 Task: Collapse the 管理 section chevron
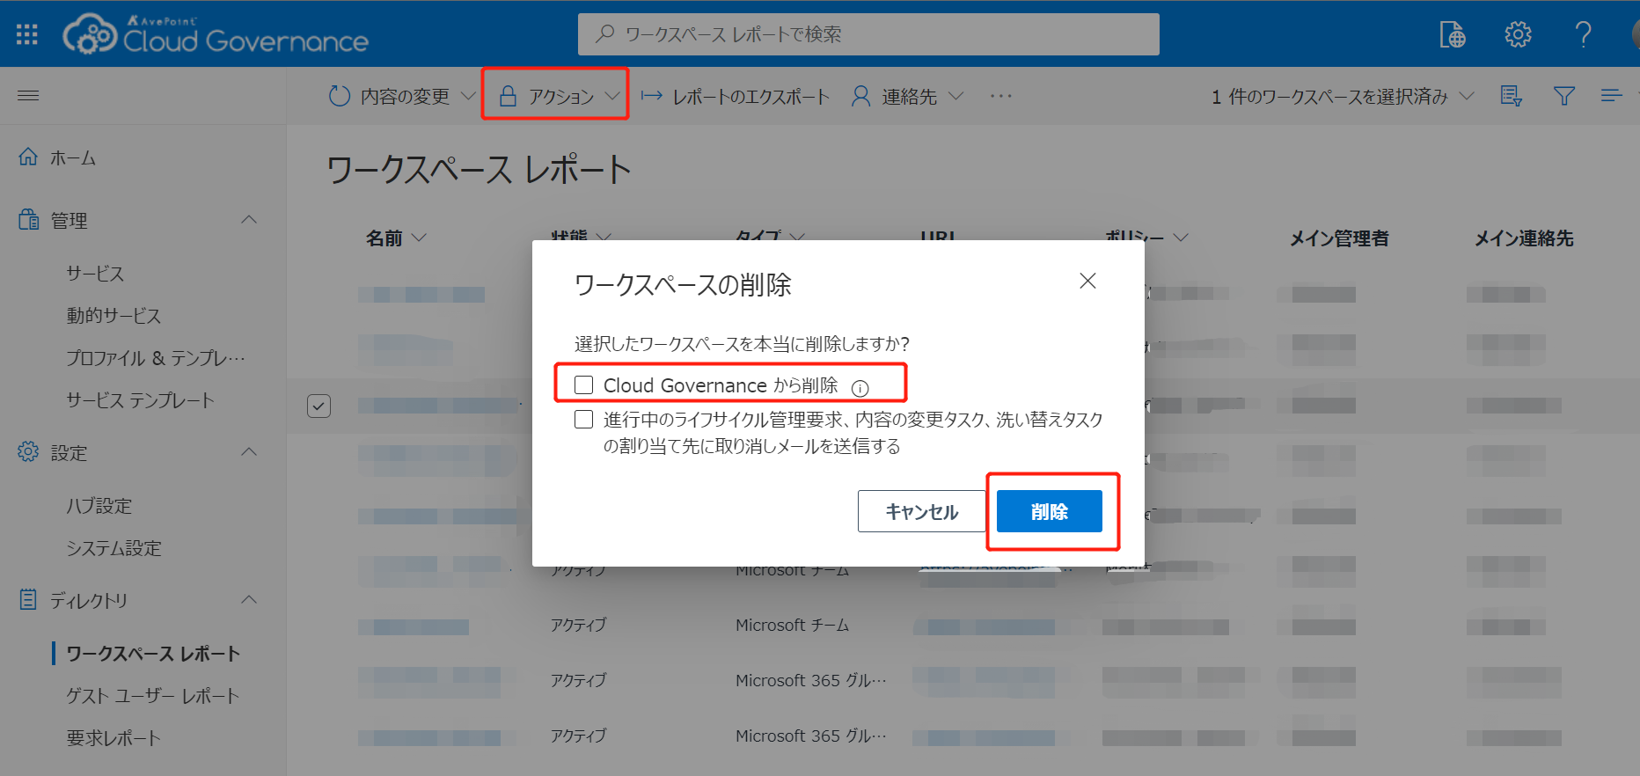tap(250, 219)
